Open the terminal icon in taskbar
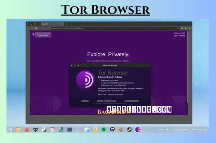Screen dimensions: 216x143 pos(69,130)
